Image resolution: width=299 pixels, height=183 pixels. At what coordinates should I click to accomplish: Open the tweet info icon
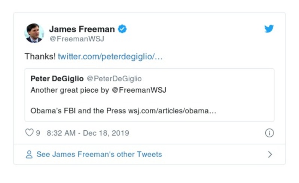coord(269,133)
